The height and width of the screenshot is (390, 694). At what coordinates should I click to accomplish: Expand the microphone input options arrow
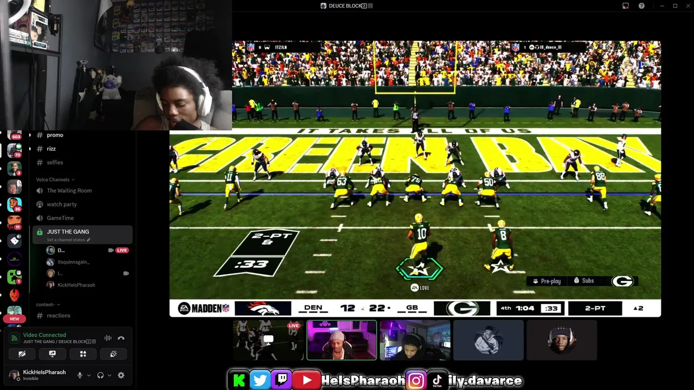pos(88,375)
